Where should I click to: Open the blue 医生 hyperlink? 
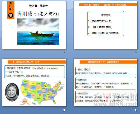coord(87,84)
